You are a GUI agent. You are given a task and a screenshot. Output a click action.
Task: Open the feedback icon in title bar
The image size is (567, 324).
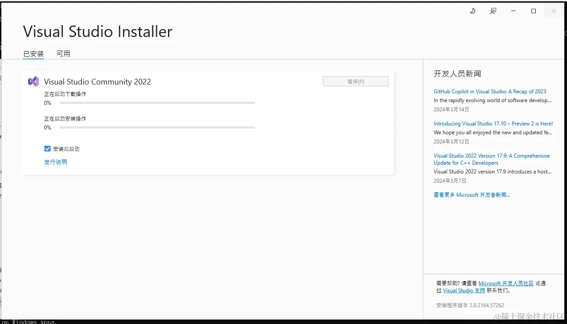click(x=493, y=11)
